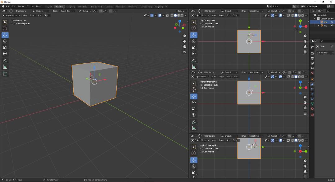Screen dimensions: 335x182
Task: Select the Rotate tool in User Perspective viewport
Action: click(x=5, y=41)
